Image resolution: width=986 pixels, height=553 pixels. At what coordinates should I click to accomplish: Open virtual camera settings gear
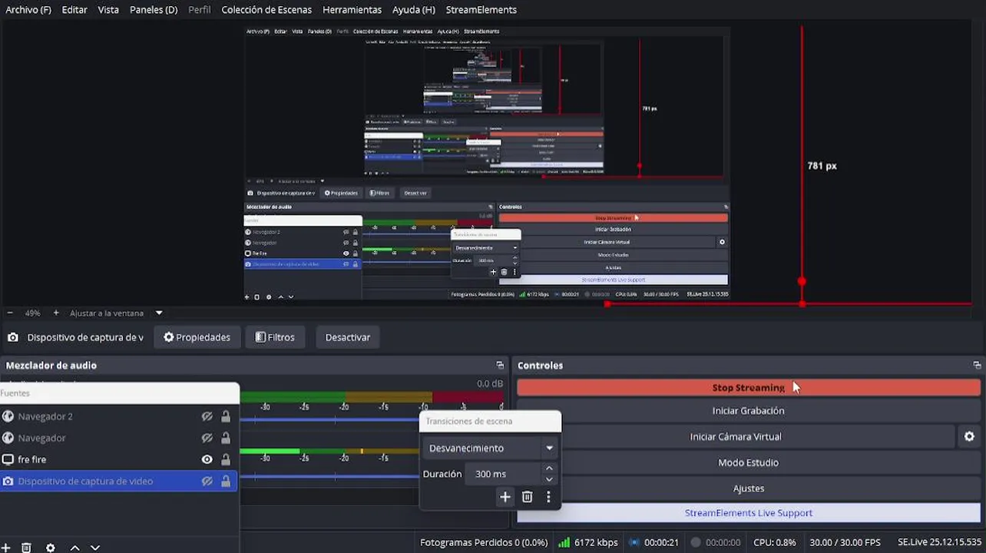coord(969,436)
